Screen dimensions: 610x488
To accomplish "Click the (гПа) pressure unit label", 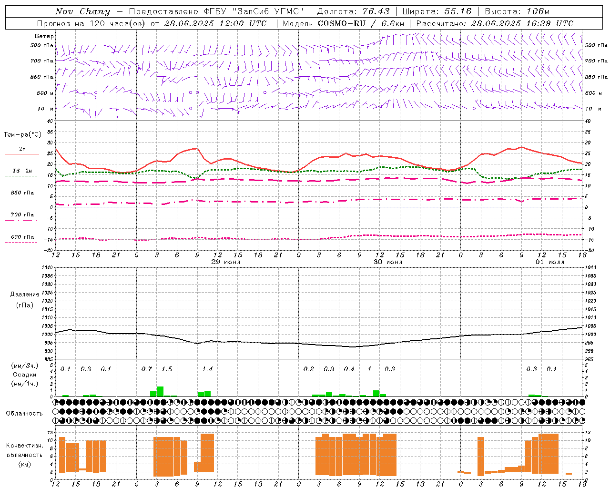I will 25,305.
